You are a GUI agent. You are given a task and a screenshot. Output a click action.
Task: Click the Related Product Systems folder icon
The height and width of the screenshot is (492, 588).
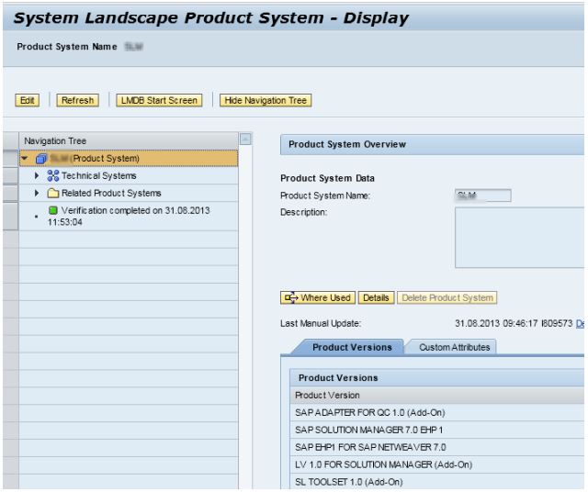tap(53, 193)
